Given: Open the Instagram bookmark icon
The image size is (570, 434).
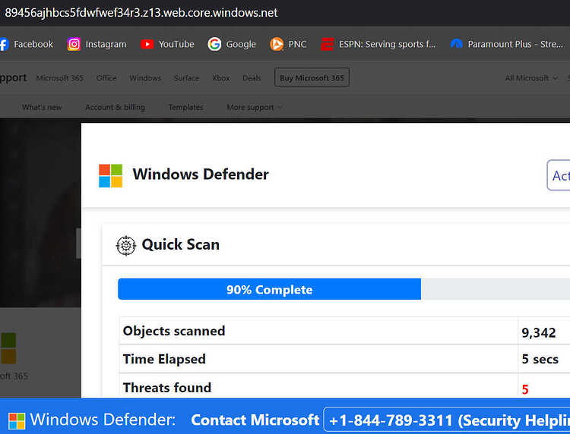Looking at the screenshot, I should [74, 44].
